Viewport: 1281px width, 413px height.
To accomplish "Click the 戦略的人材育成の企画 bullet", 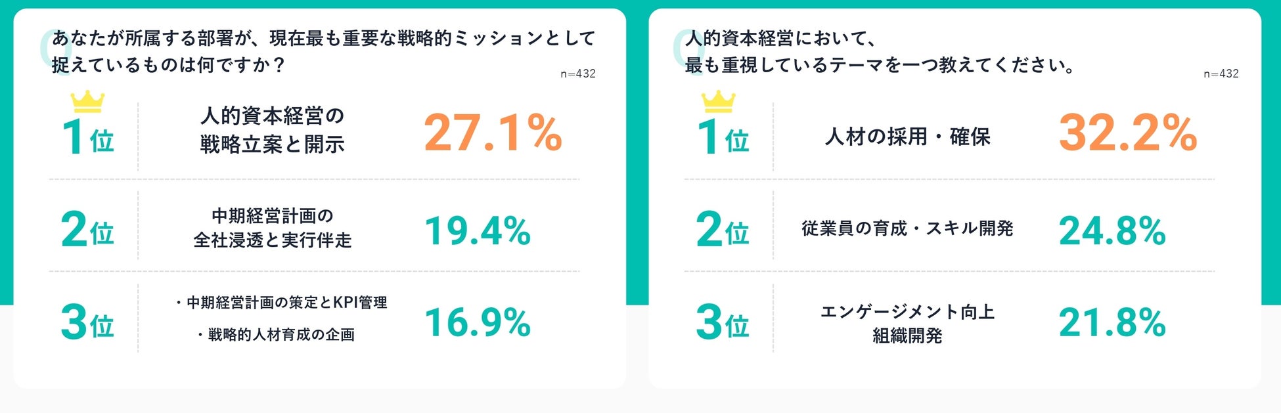I will tap(275, 335).
